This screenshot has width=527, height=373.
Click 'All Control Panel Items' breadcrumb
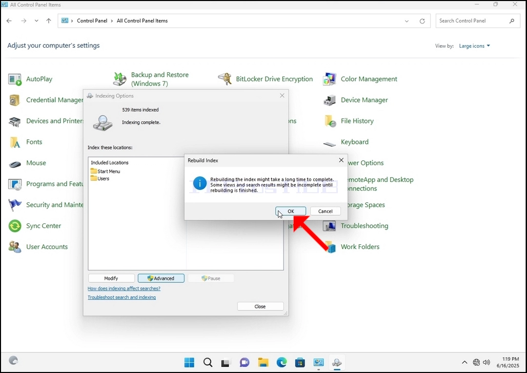pos(142,20)
